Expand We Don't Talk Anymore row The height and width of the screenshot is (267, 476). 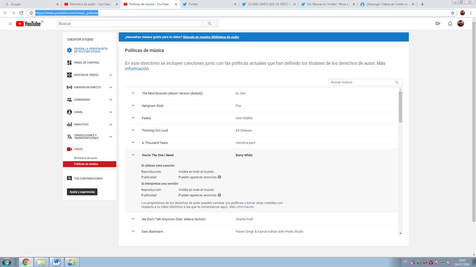coord(133,219)
